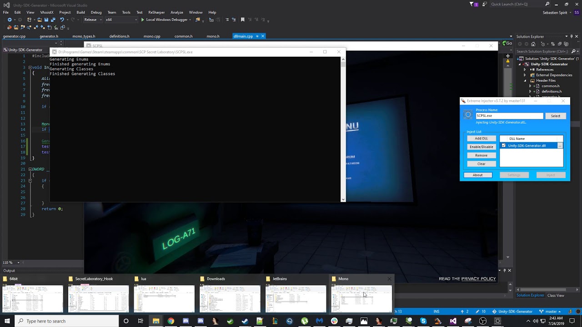Viewport: 582px width, 327px height.
Task: Click Navigate Backward icon in toolbar
Action: [x=10, y=20]
